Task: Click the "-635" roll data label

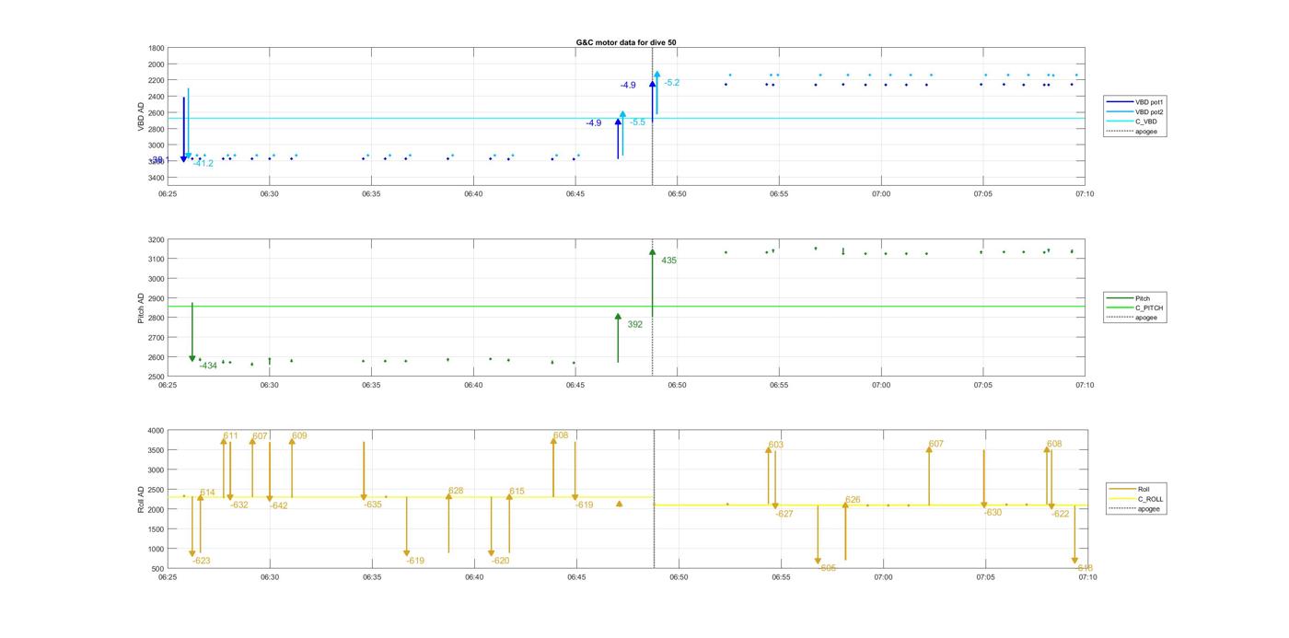Action: [373, 505]
